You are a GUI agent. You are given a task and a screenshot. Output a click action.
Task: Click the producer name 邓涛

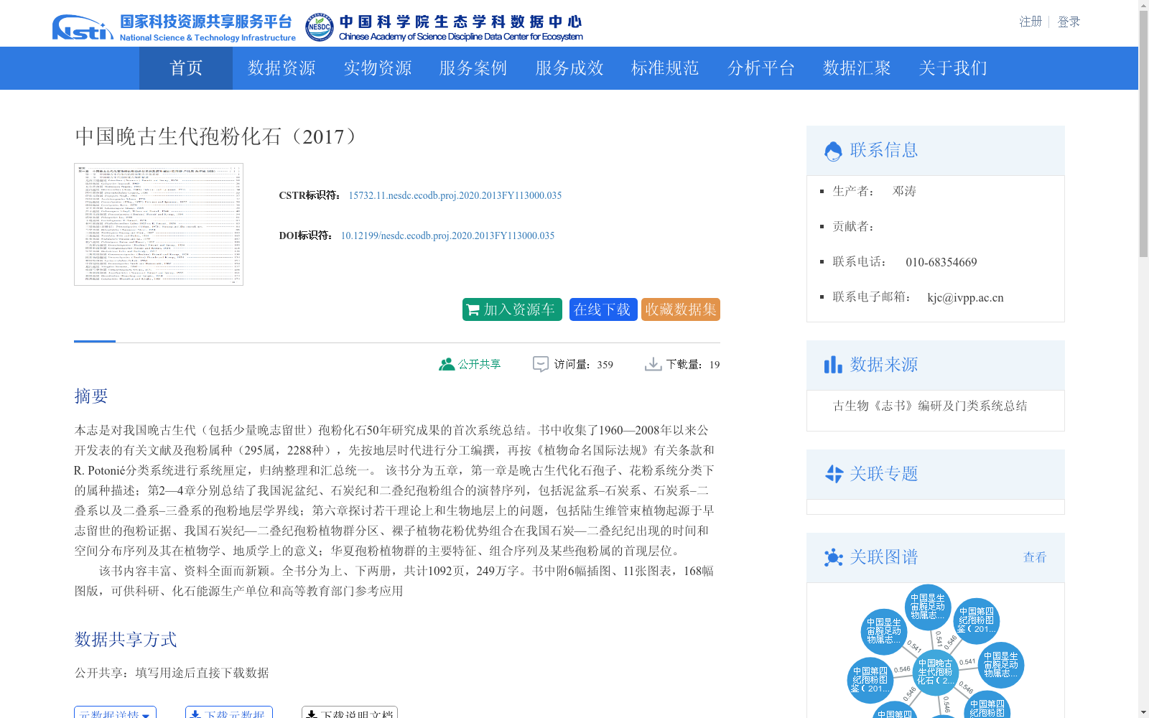[904, 191]
